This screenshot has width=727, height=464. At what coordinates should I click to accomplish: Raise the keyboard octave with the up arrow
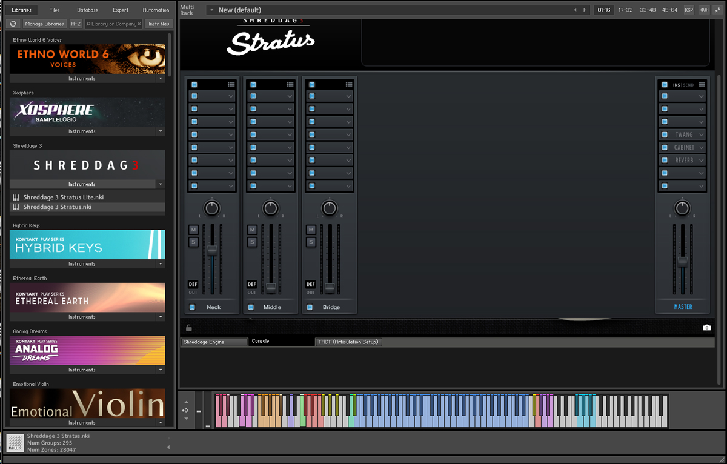(186, 402)
